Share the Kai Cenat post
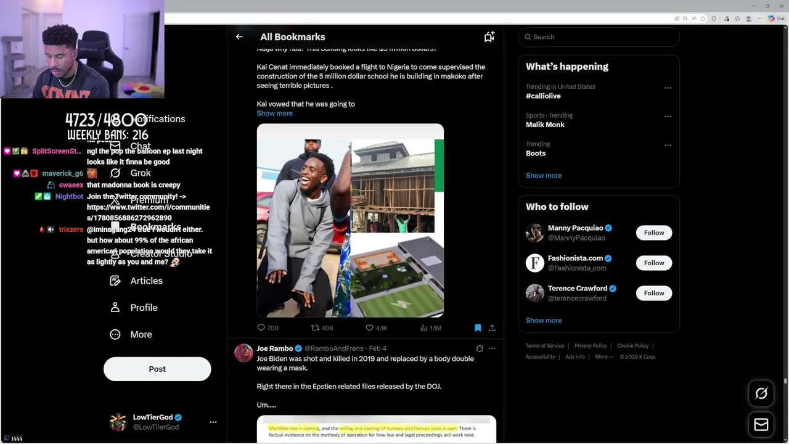Viewport: 789px width, 444px height. (492, 328)
